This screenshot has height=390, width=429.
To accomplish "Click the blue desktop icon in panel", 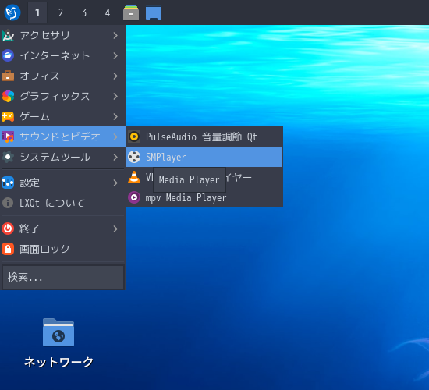I will (154, 13).
